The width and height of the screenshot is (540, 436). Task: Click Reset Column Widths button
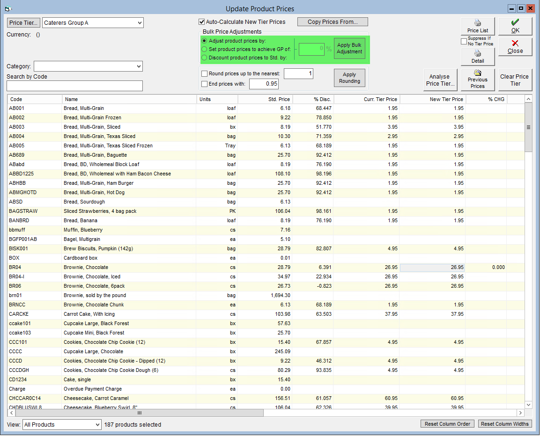504,424
